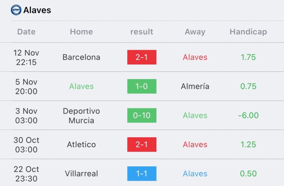Screen dimensions: 284x186
Task: Sort by the Handicap column header
Action: tap(248, 32)
